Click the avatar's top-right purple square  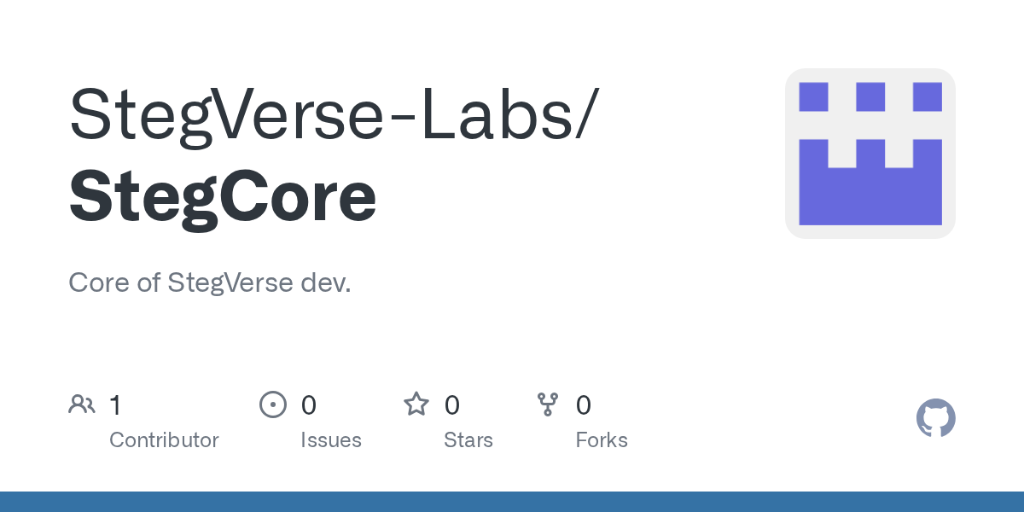[x=927, y=96]
